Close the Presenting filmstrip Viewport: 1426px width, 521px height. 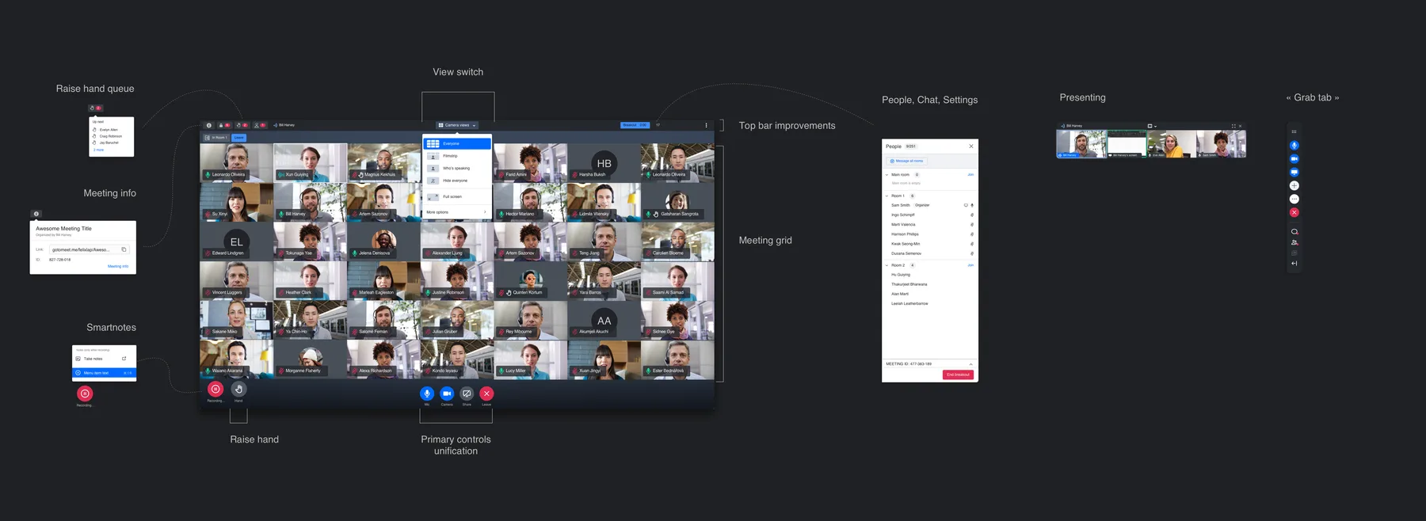pos(1241,126)
